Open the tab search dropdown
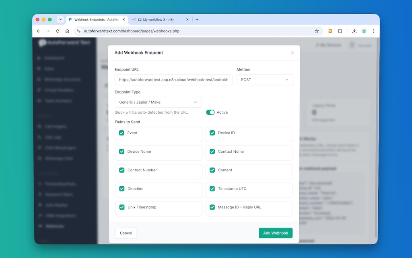The image size is (412, 258). [x=60, y=19]
